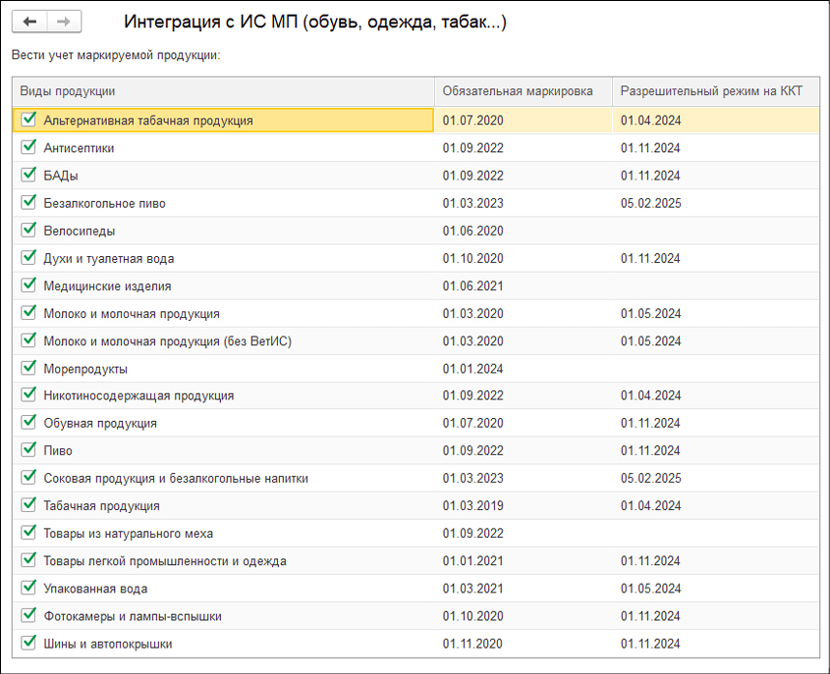This screenshot has height=674, width=830.
Task: Uncheck the Обувная продукция checkbox
Action: click(x=28, y=423)
